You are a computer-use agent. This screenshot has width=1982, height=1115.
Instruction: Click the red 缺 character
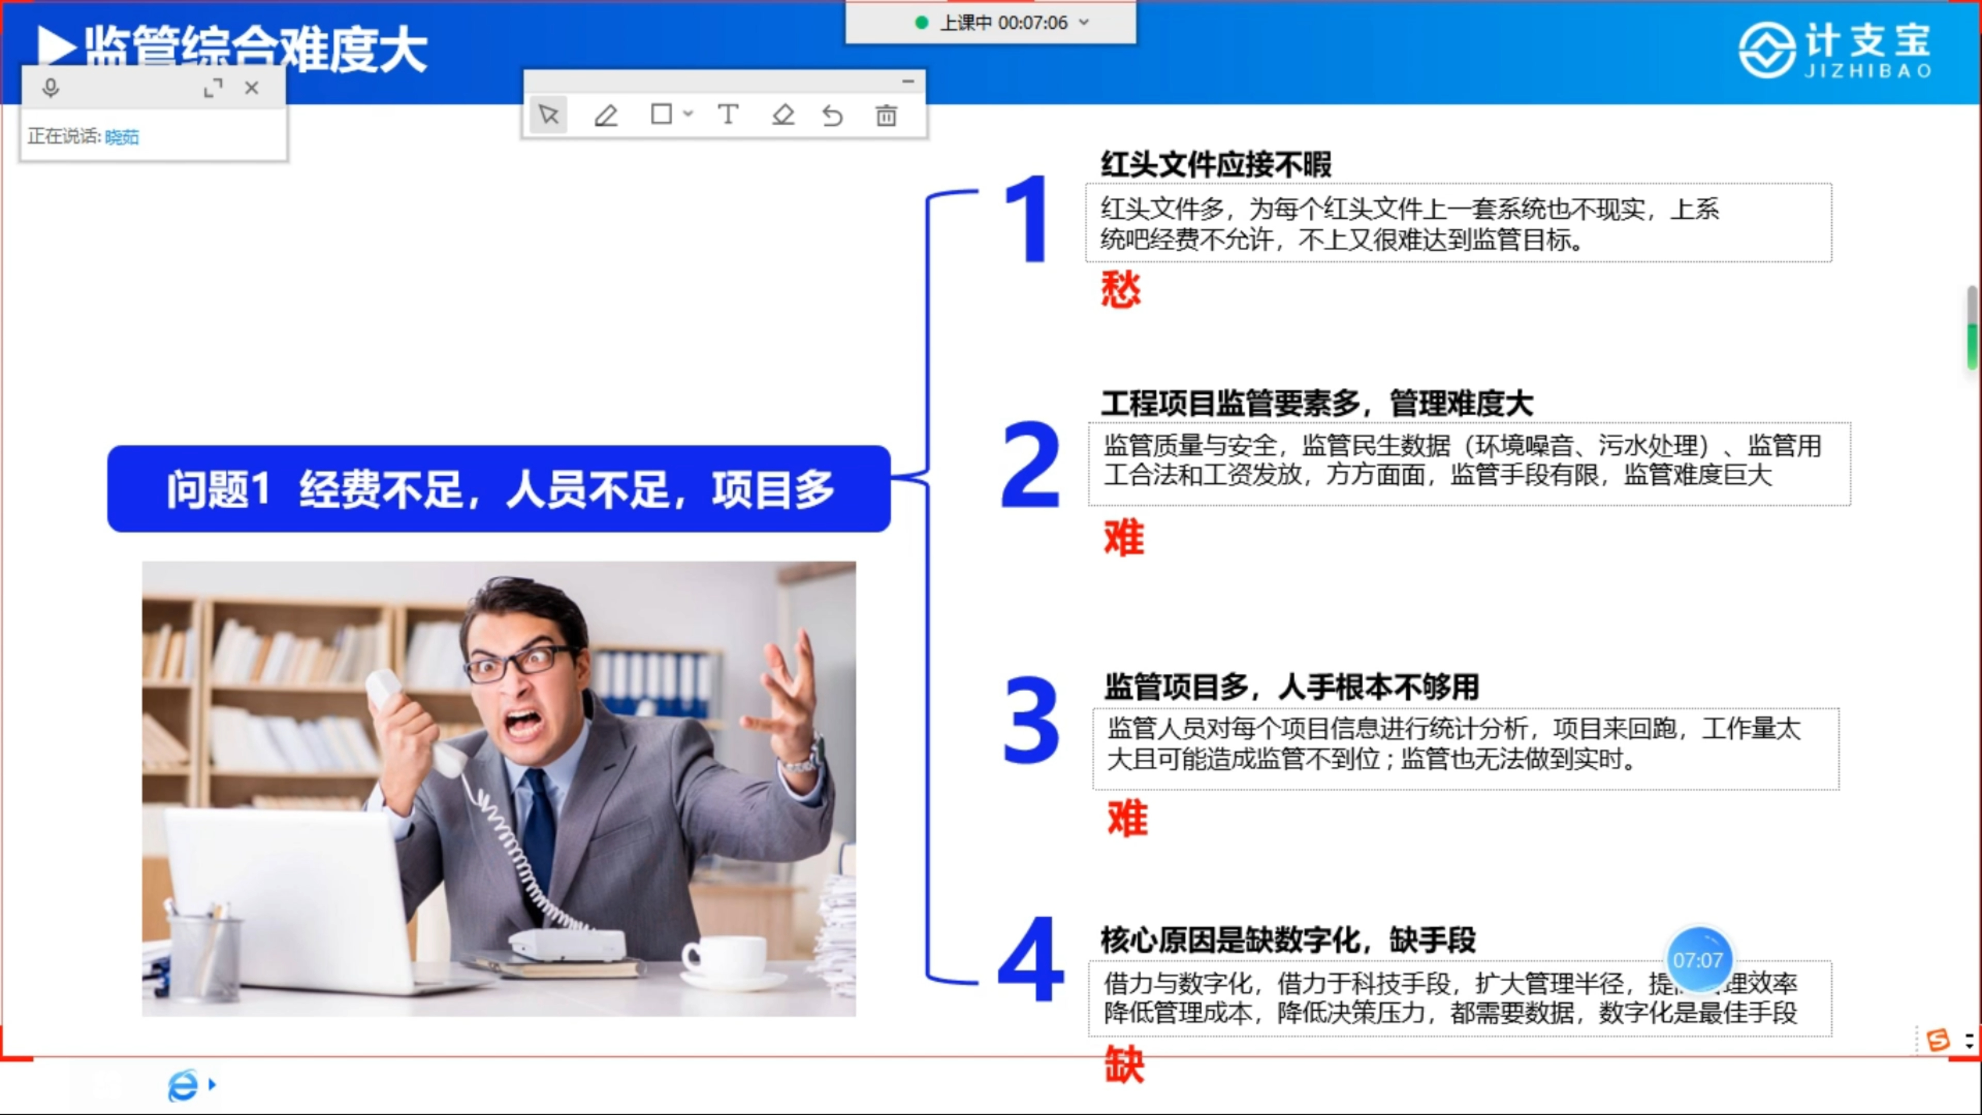[1124, 1064]
